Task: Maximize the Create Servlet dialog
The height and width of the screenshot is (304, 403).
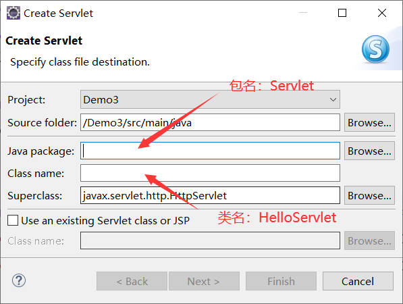Action: 342,13
